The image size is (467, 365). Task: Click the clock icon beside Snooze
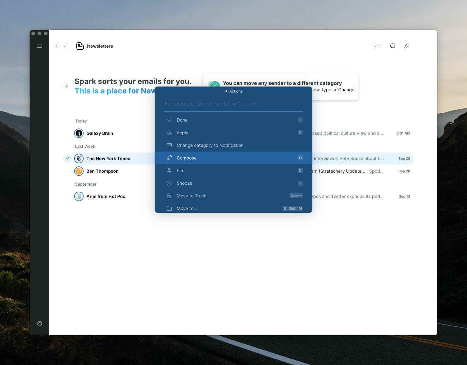(169, 183)
